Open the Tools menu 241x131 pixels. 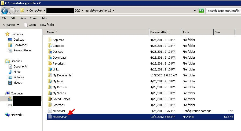coord(33,18)
